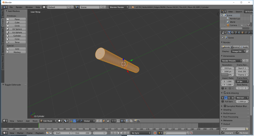Open the No Sync dropdown in timeline
Viewport: 254px width, 136px height.
point(141,133)
